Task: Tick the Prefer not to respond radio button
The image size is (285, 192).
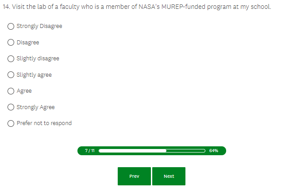Action: pos(11,123)
